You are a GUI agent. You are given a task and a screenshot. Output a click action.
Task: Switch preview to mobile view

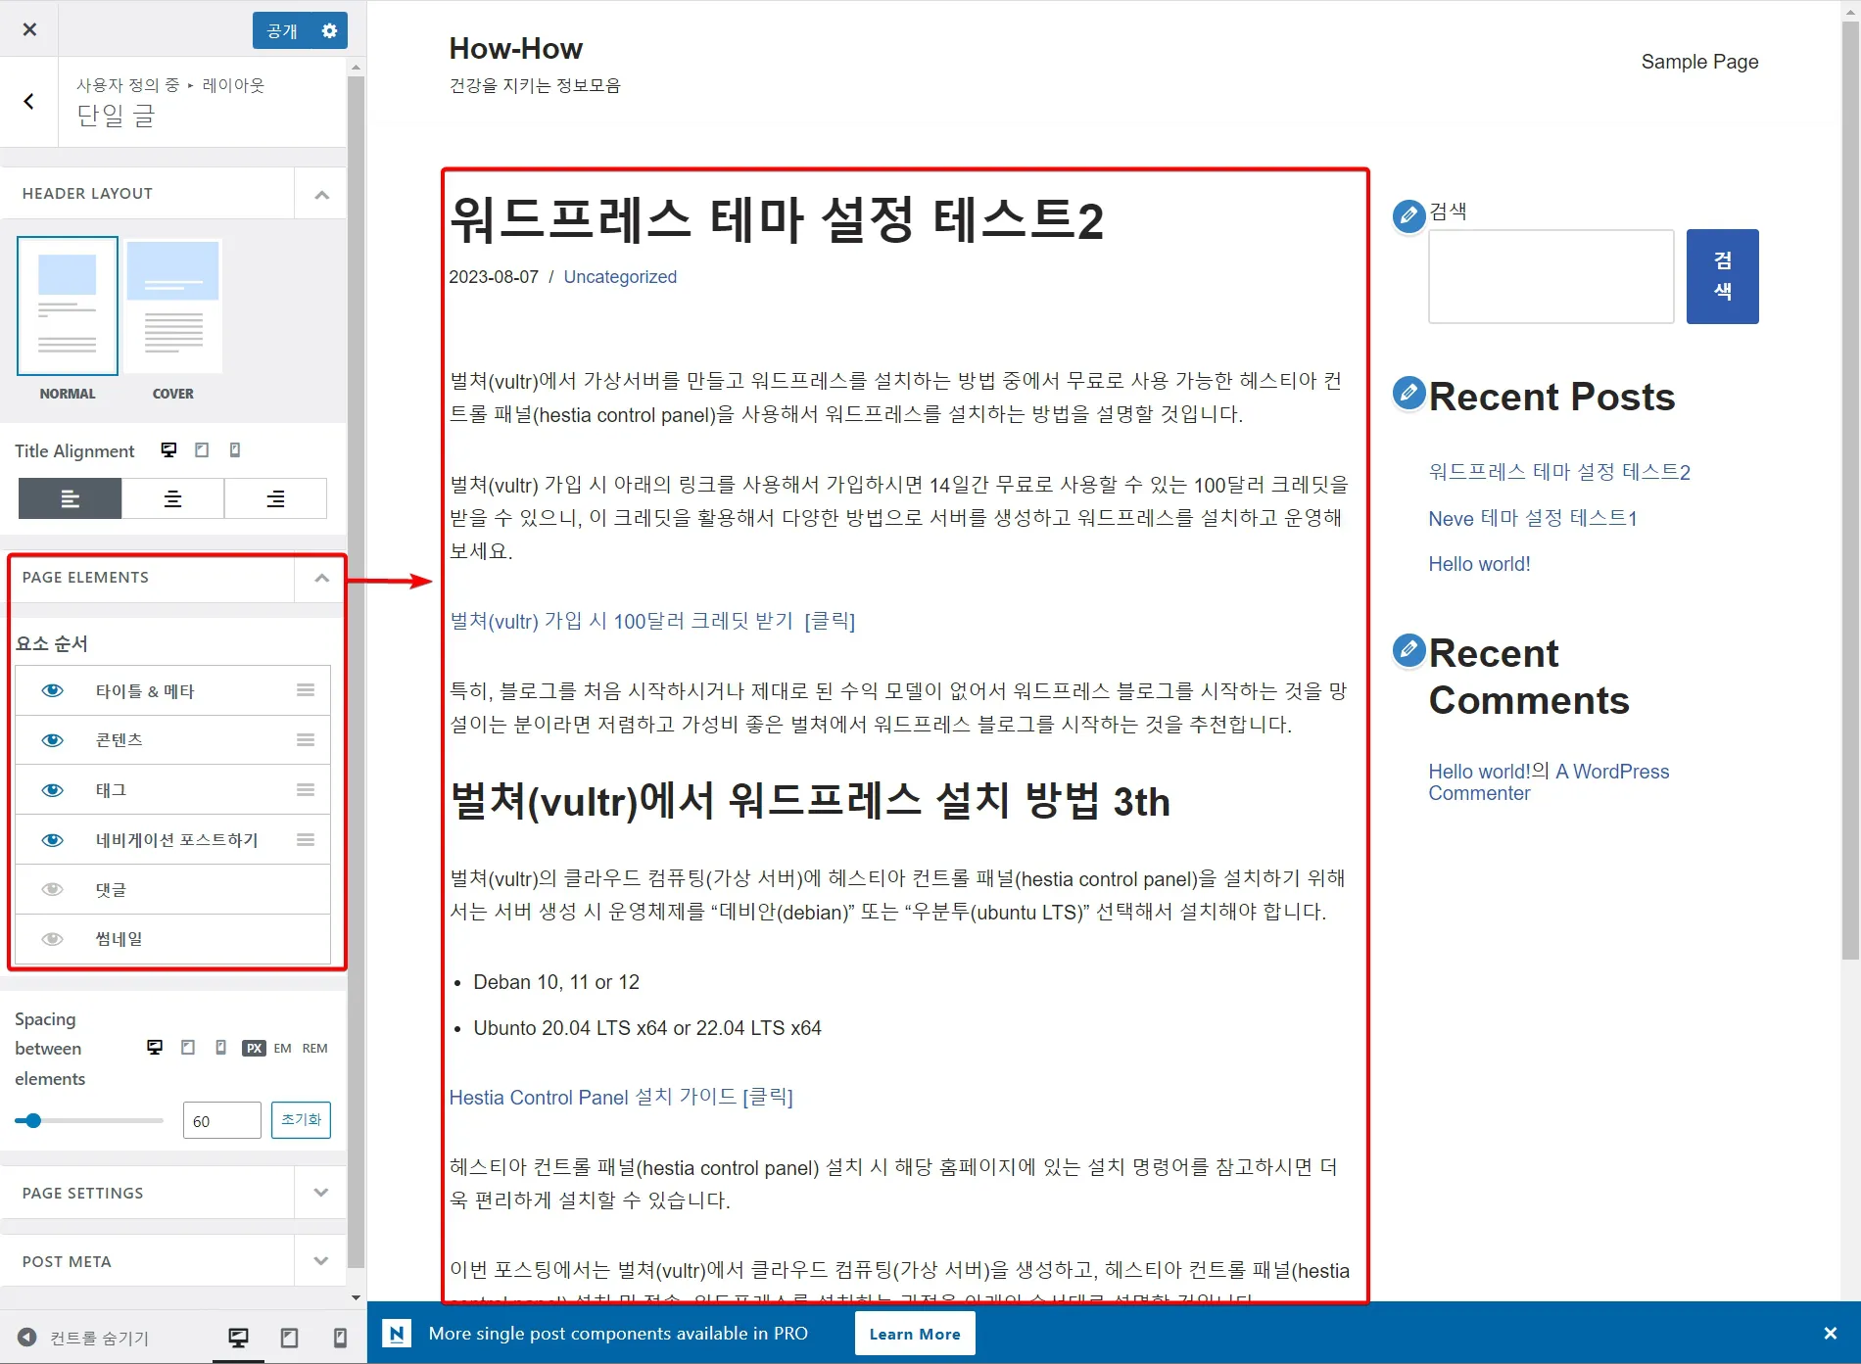340,1338
